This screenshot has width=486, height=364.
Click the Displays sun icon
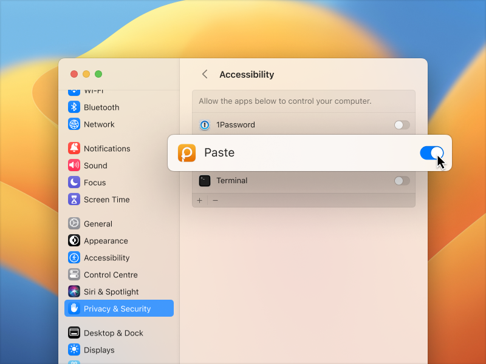coord(74,350)
